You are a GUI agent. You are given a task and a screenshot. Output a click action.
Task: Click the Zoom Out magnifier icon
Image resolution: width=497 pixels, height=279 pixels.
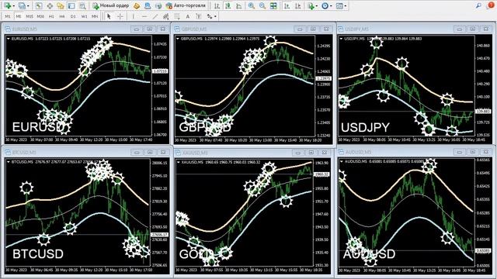[x=262, y=5]
